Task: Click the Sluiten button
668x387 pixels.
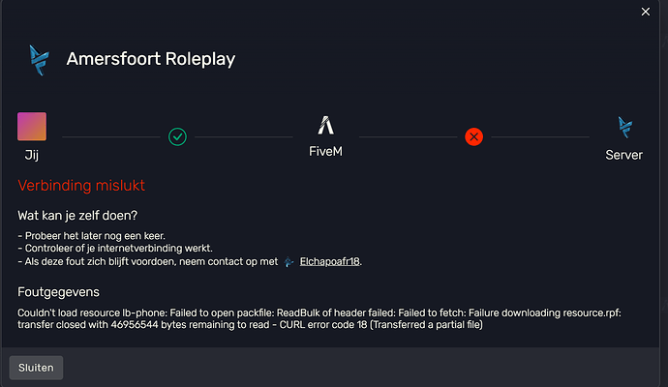Action: pos(36,368)
